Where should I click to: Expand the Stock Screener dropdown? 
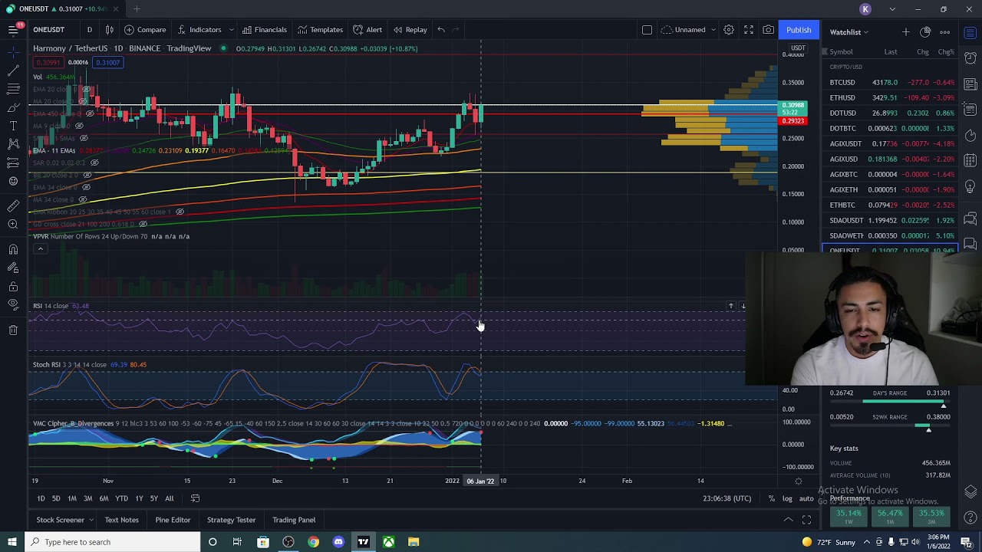91,520
